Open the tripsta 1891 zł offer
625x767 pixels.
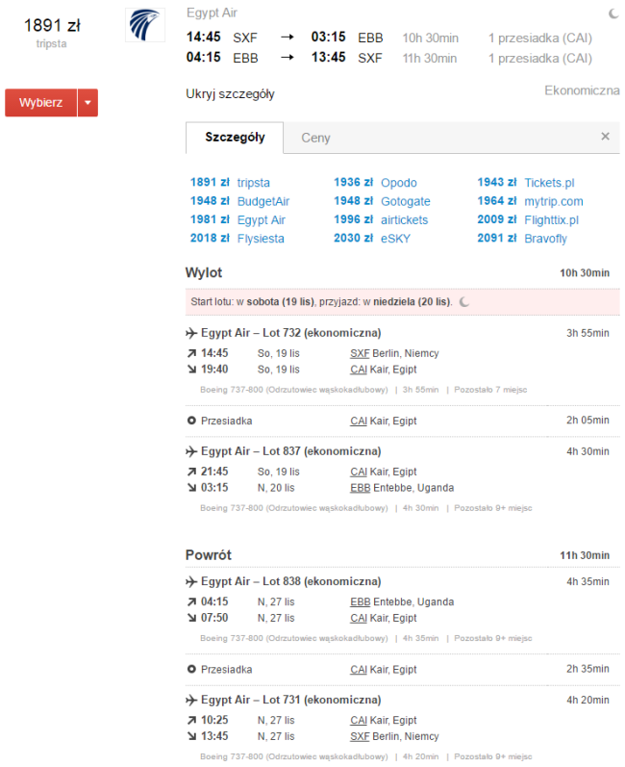click(230, 183)
